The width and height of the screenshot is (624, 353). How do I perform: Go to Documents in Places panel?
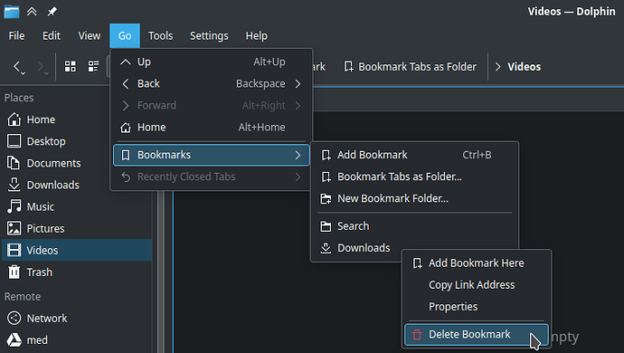pos(76,163)
